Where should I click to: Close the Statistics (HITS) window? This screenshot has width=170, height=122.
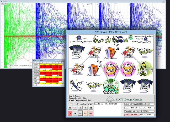click(x=62, y=61)
